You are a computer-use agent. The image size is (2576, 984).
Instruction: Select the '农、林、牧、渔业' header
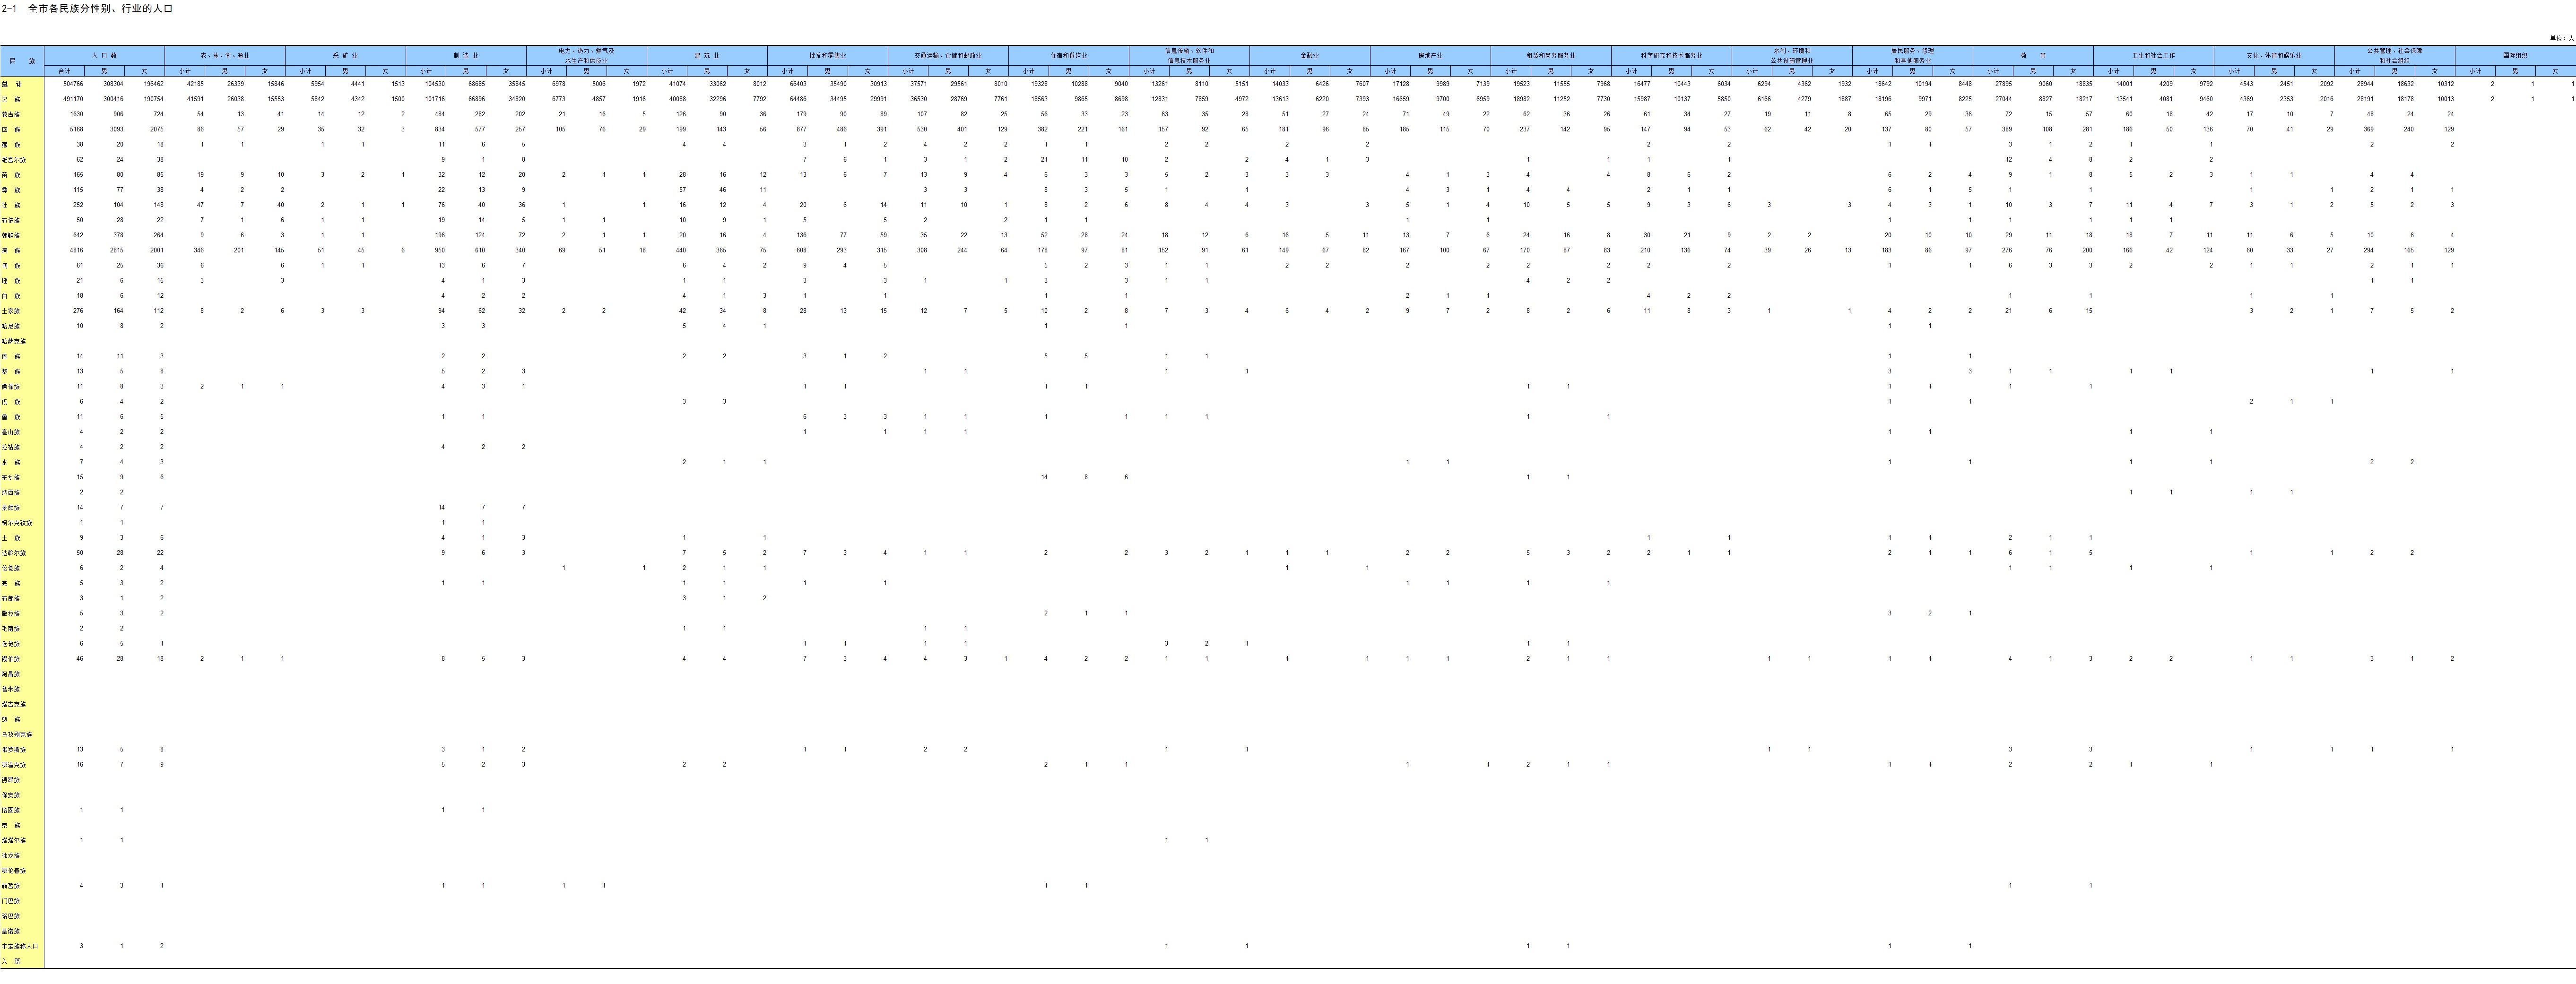coord(225,55)
